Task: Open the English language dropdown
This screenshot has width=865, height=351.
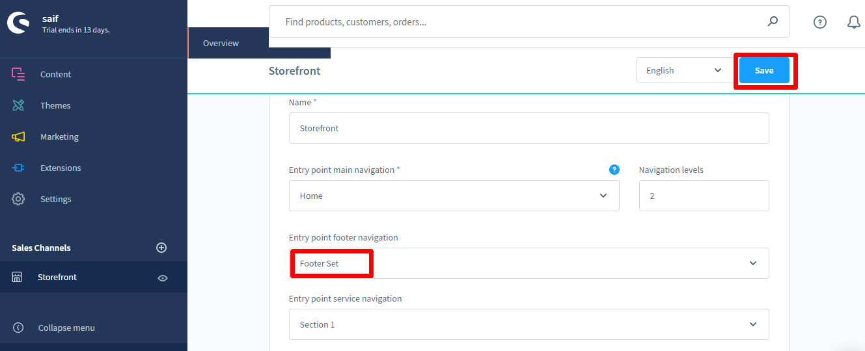Action: (x=683, y=70)
